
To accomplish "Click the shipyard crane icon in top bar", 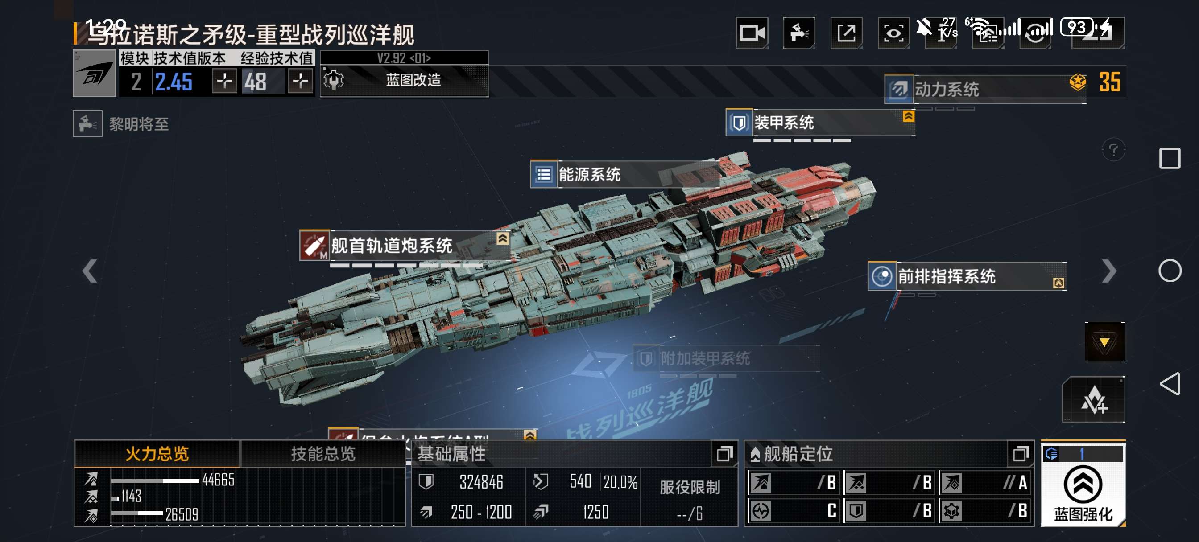I will 799,33.
